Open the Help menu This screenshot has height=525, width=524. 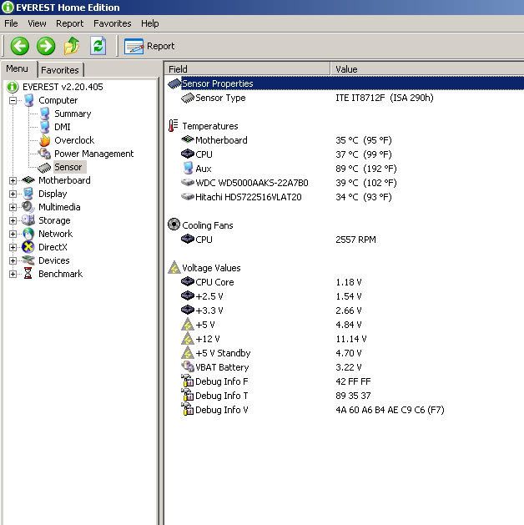coord(150,23)
